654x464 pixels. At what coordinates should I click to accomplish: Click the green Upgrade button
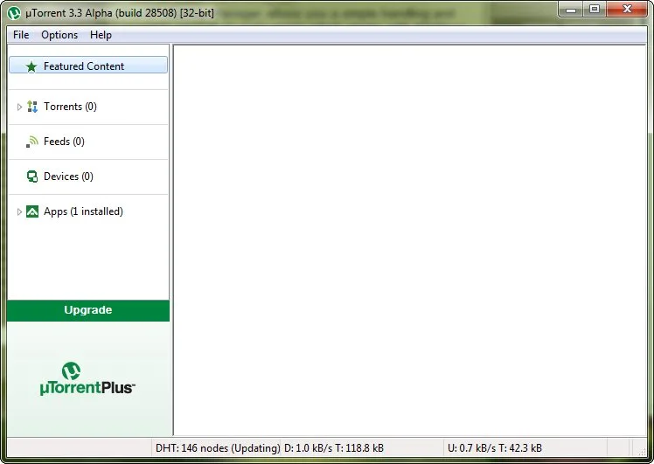(x=88, y=310)
